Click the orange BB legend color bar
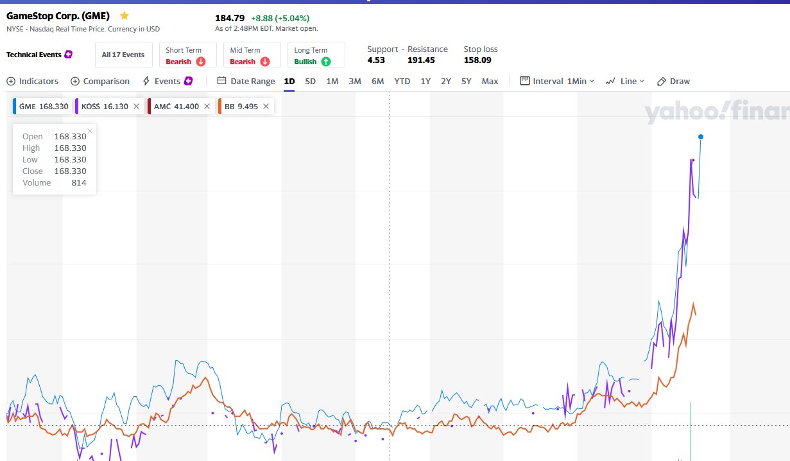The height and width of the screenshot is (461, 790). click(219, 107)
